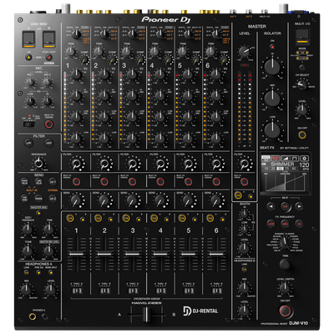This screenshot has width=334, height=334.
Task: Click the MIC EQ HI knob
Action: [x=48, y=101]
